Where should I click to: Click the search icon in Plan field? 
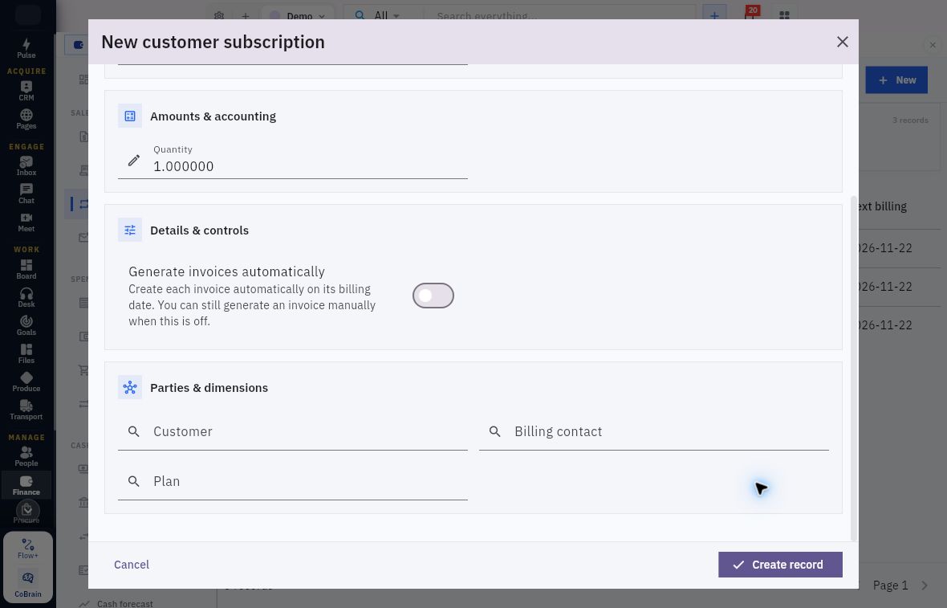(134, 481)
